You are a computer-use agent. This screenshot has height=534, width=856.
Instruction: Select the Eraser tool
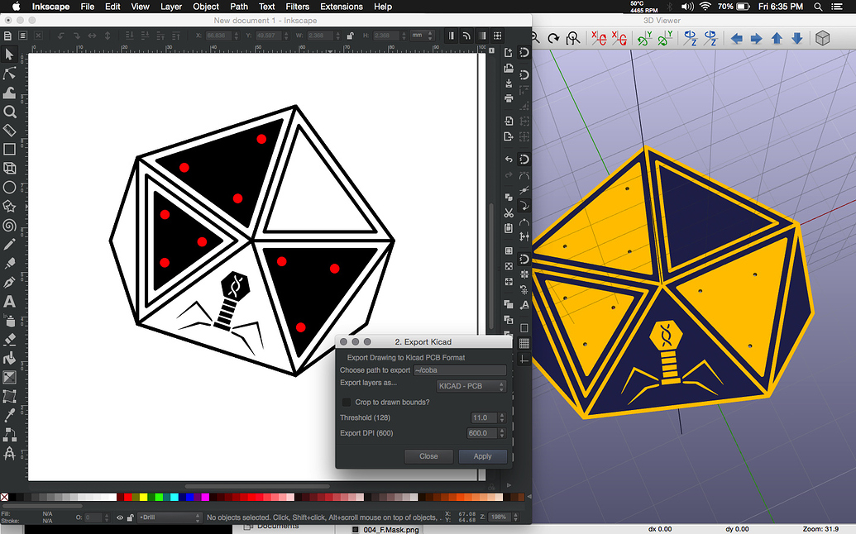[x=9, y=340]
